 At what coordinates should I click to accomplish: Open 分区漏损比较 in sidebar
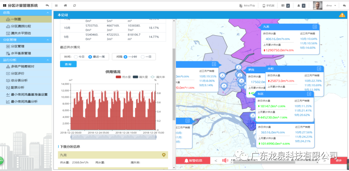tap(20, 26)
